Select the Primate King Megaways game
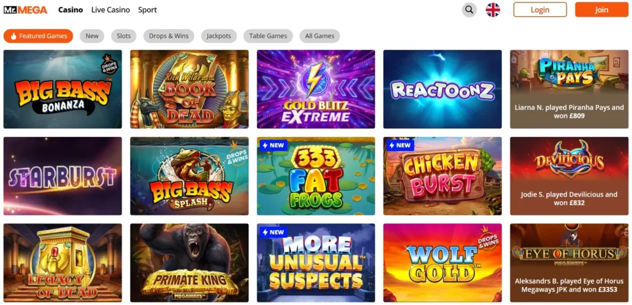The height and width of the screenshot is (305, 632). point(189,263)
